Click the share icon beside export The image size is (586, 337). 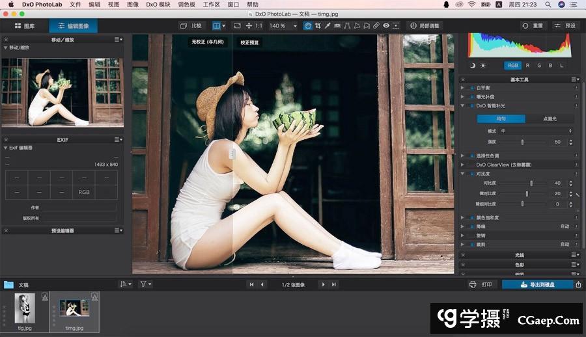click(x=579, y=284)
